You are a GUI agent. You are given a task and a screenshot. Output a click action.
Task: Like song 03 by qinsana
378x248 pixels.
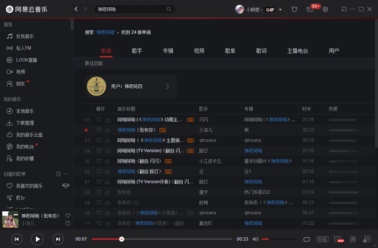[99, 140]
